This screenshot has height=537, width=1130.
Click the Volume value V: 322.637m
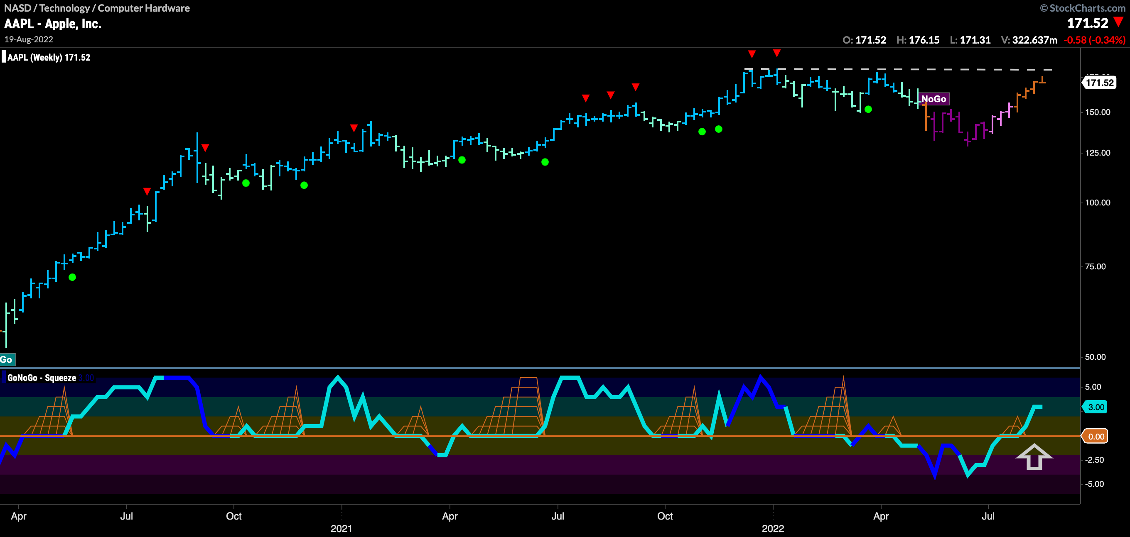[1029, 40]
